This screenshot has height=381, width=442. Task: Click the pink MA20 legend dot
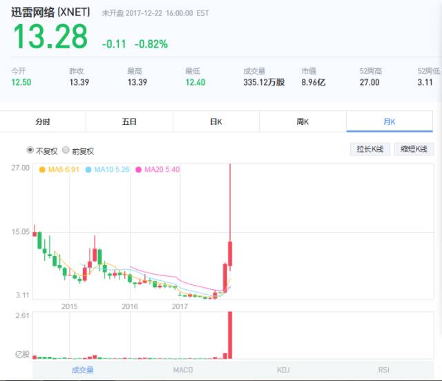point(138,170)
